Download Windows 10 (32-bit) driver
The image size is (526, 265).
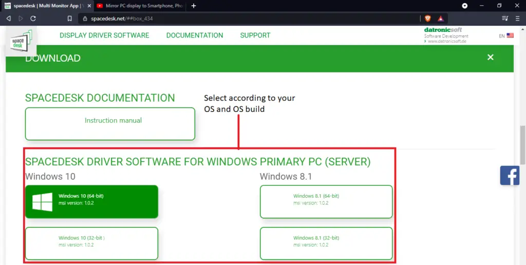pos(91,243)
